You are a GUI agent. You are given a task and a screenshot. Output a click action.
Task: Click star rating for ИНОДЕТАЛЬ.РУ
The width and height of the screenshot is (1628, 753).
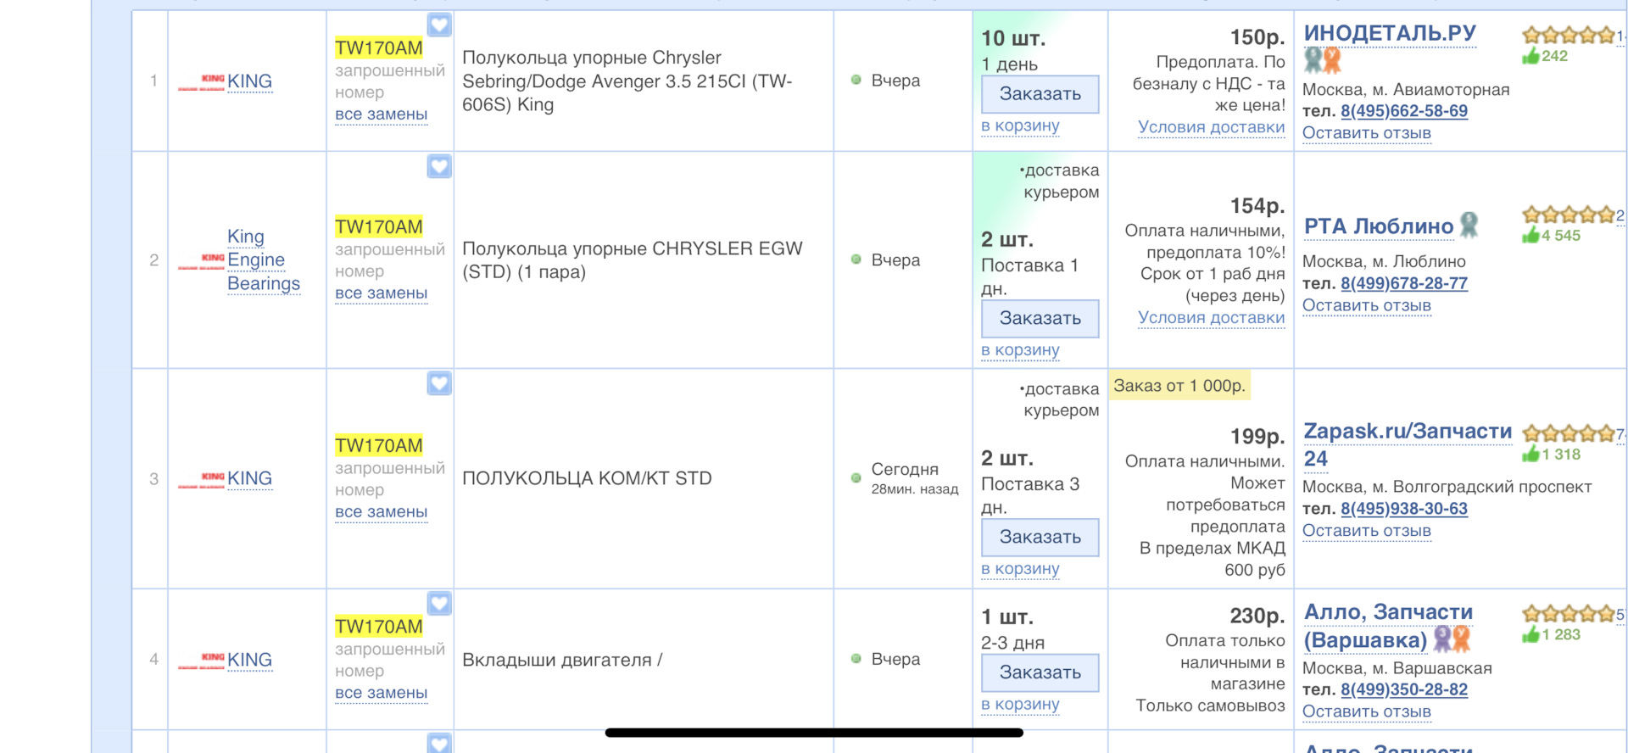1569,36
